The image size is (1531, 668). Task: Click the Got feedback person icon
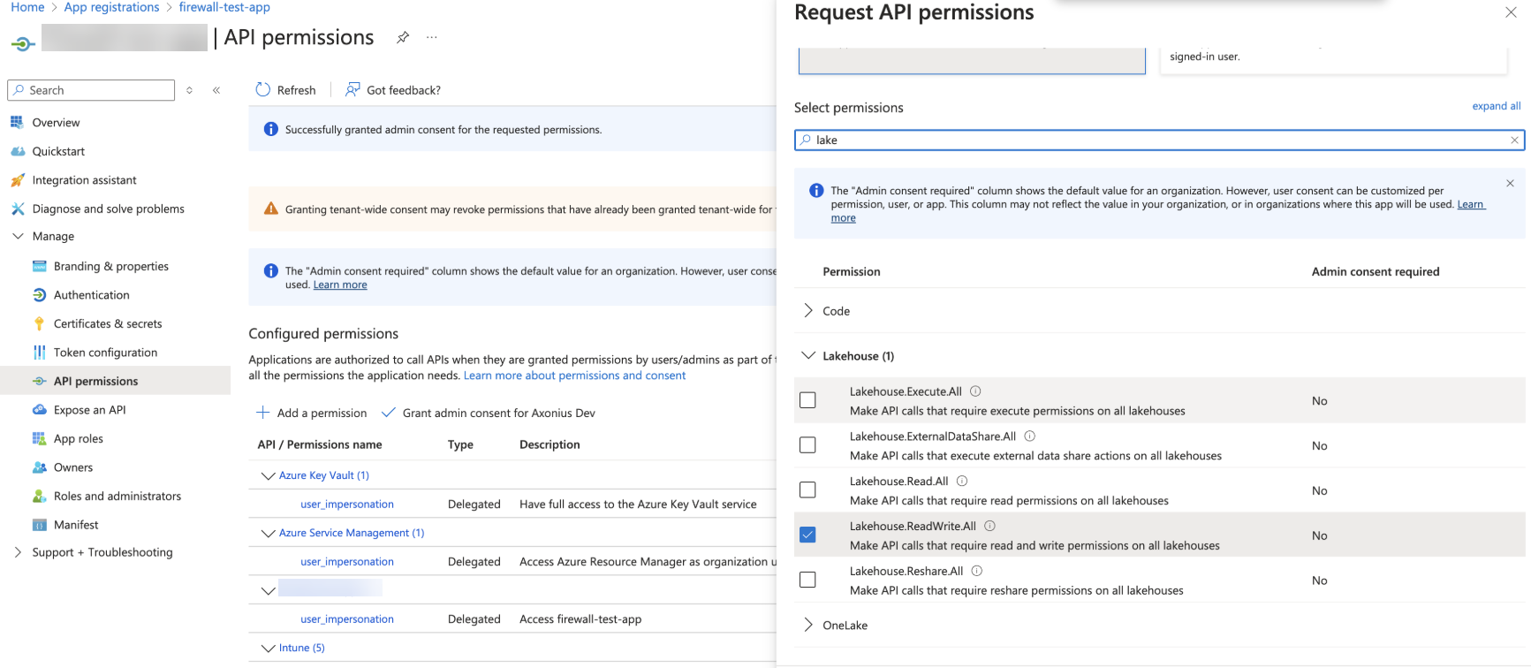pos(352,89)
